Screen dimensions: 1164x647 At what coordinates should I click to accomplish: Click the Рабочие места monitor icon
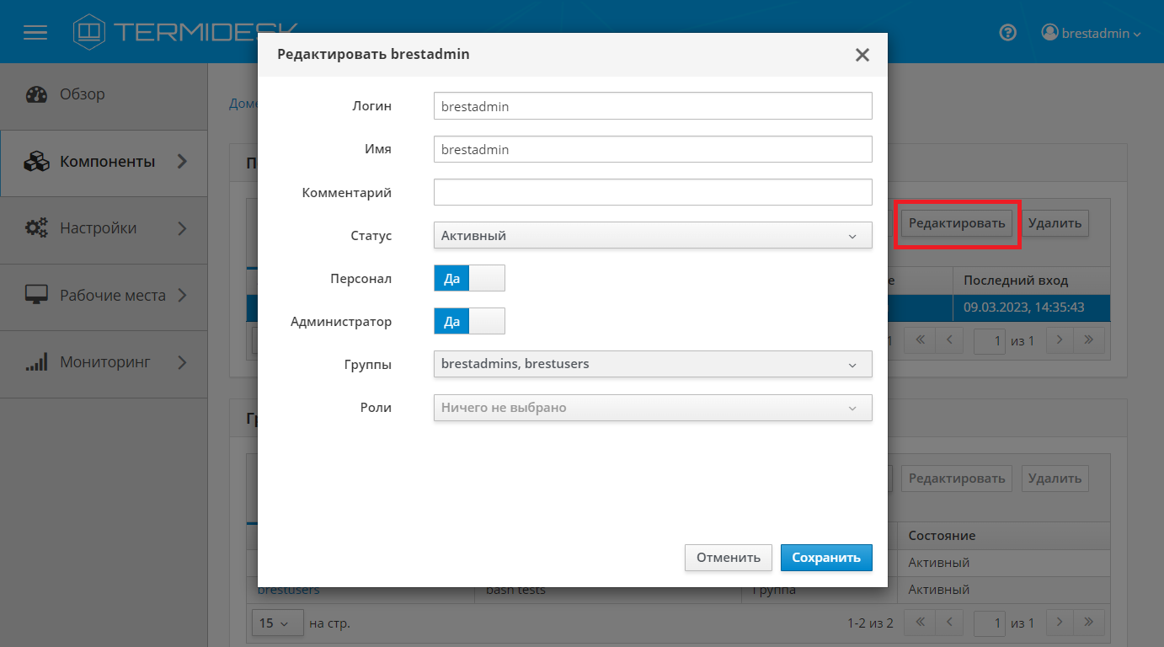pos(36,296)
